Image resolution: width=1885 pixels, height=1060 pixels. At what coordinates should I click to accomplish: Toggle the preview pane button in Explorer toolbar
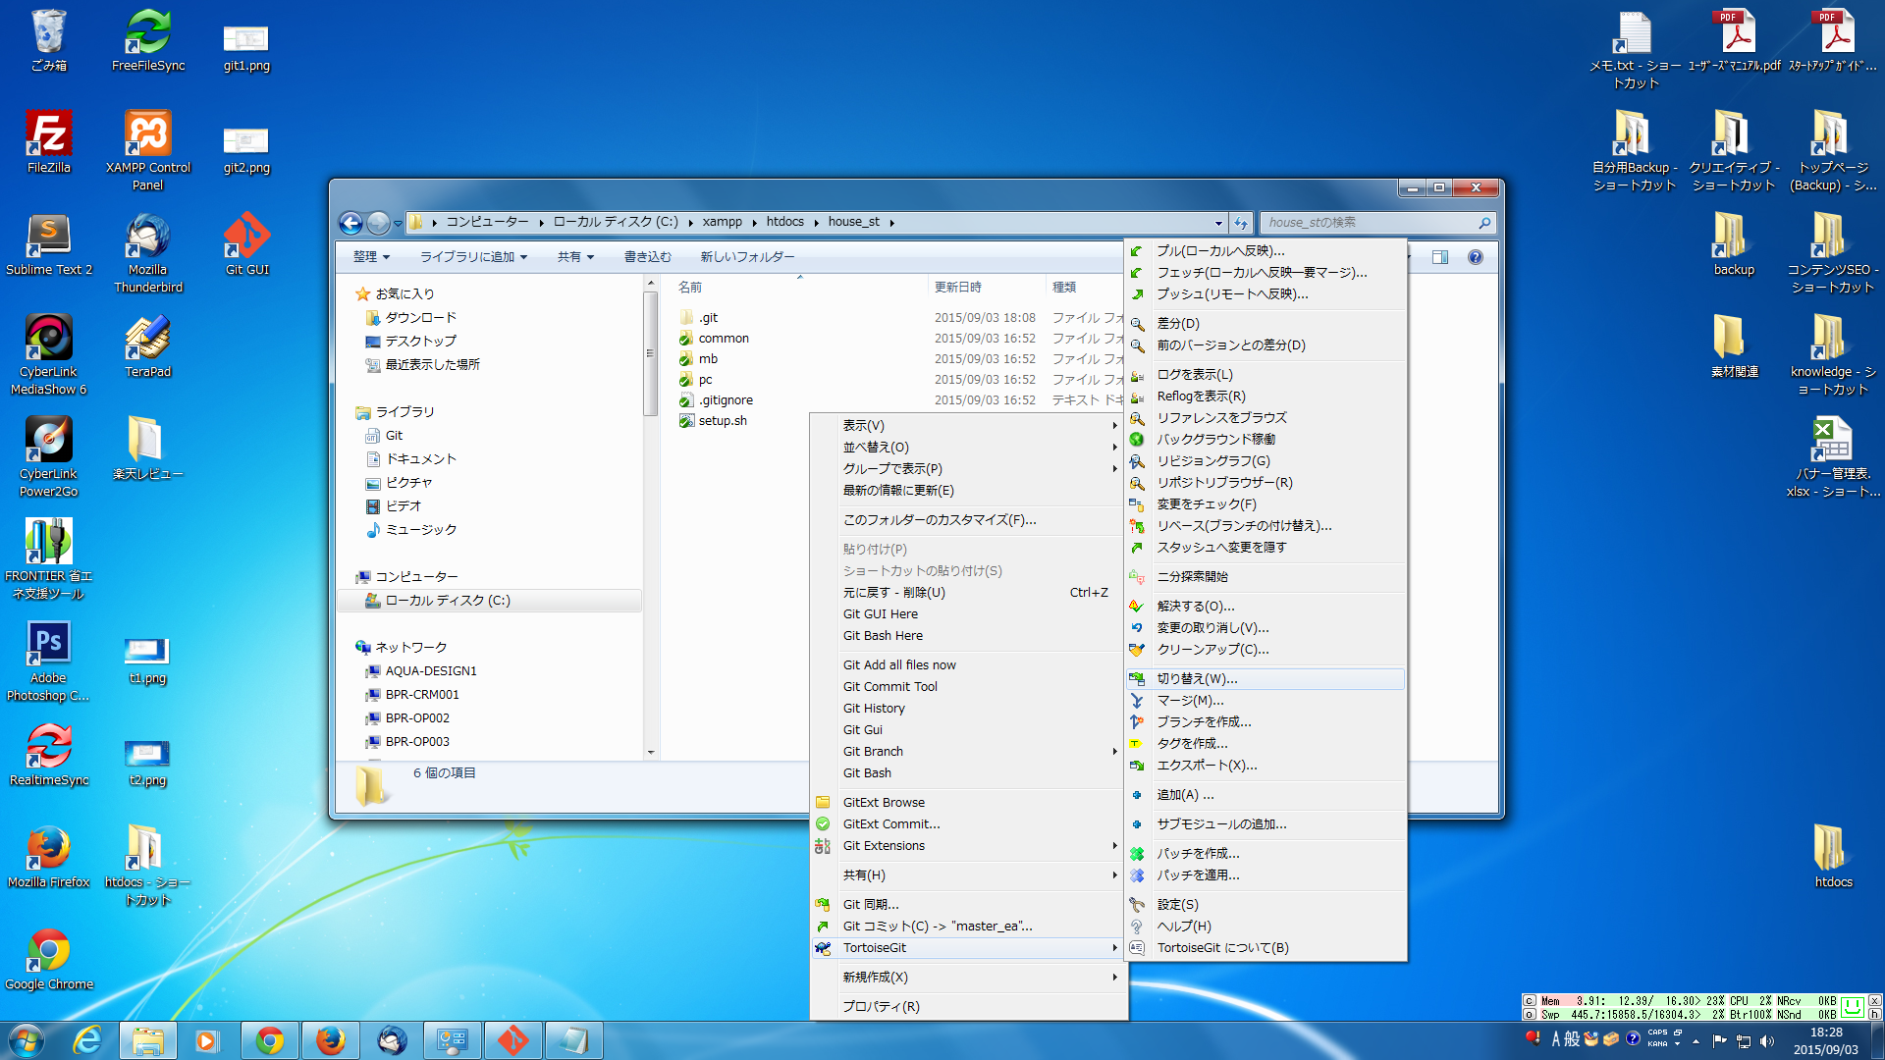tap(1439, 257)
